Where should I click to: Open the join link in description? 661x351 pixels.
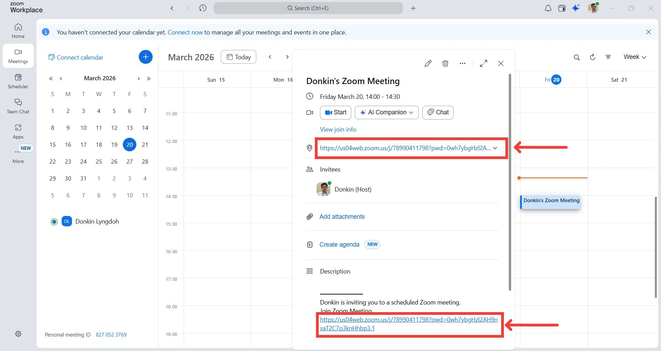[x=409, y=324]
